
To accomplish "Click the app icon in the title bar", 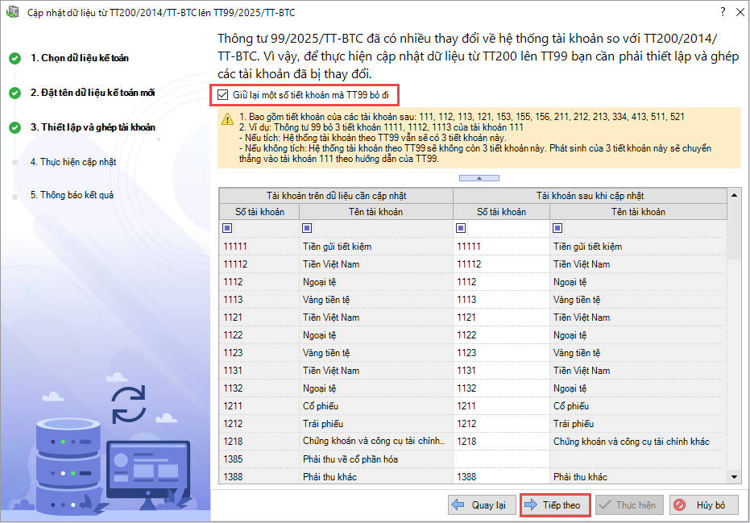I will pos(13,12).
